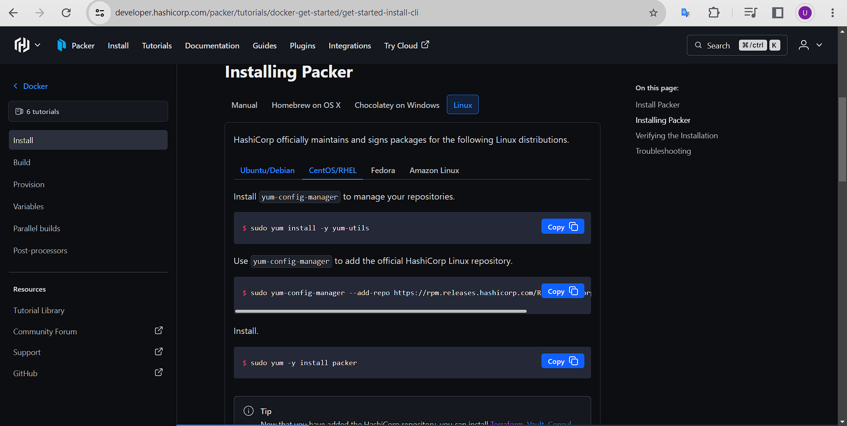The height and width of the screenshot is (426, 847).
Task: Click the 6 tutorials book icon
Action: [x=19, y=111]
